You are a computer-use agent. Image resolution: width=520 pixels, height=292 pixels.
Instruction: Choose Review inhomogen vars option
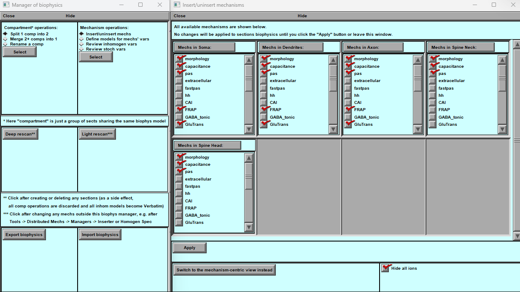(x=82, y=44)
